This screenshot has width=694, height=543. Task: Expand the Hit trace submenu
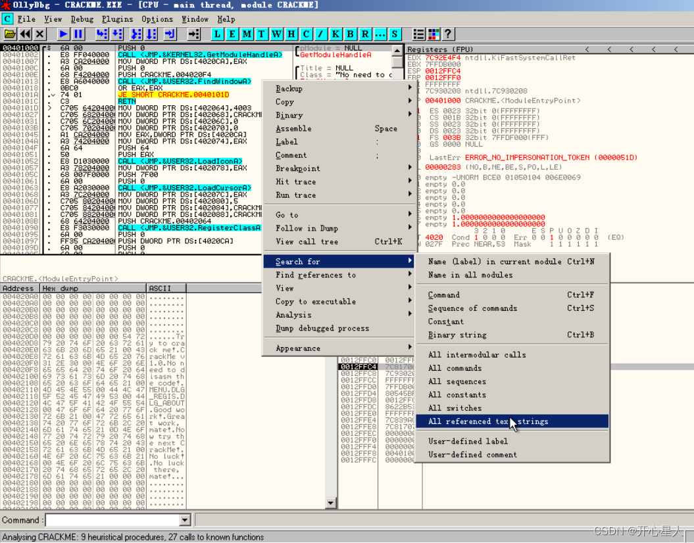coord(339,181)
